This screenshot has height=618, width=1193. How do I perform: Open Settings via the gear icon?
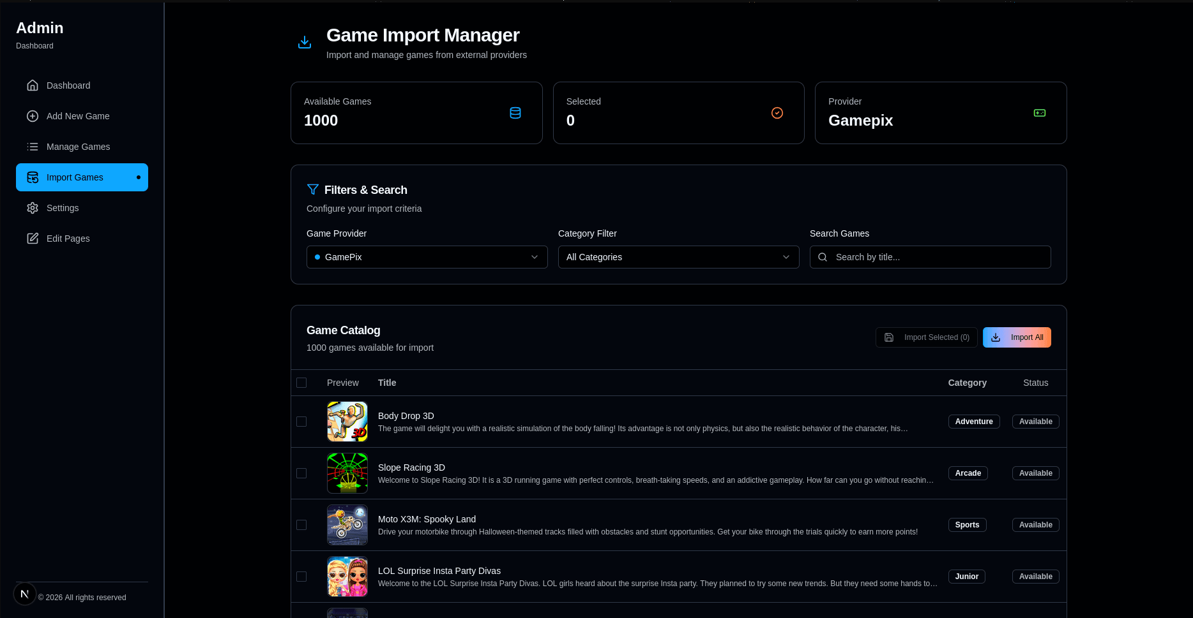click(32, 207)
